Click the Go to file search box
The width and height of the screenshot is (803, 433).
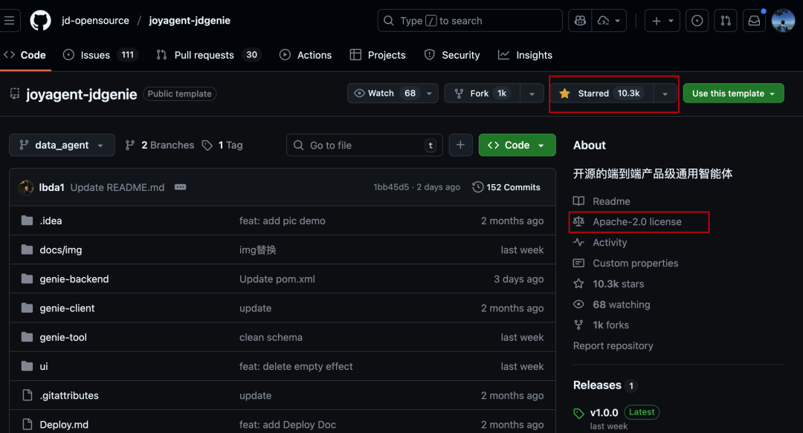(x=364, y=146)
